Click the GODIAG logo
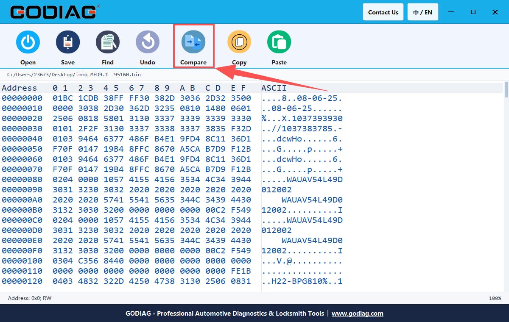This screenshot has height=322, width=509. (x=55, y=12)
